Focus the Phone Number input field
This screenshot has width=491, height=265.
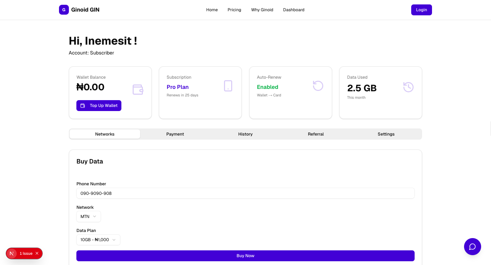point(245,193)
